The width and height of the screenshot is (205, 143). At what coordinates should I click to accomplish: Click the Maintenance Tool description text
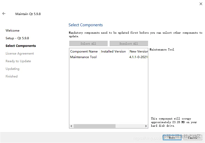[x=162, y=49]
